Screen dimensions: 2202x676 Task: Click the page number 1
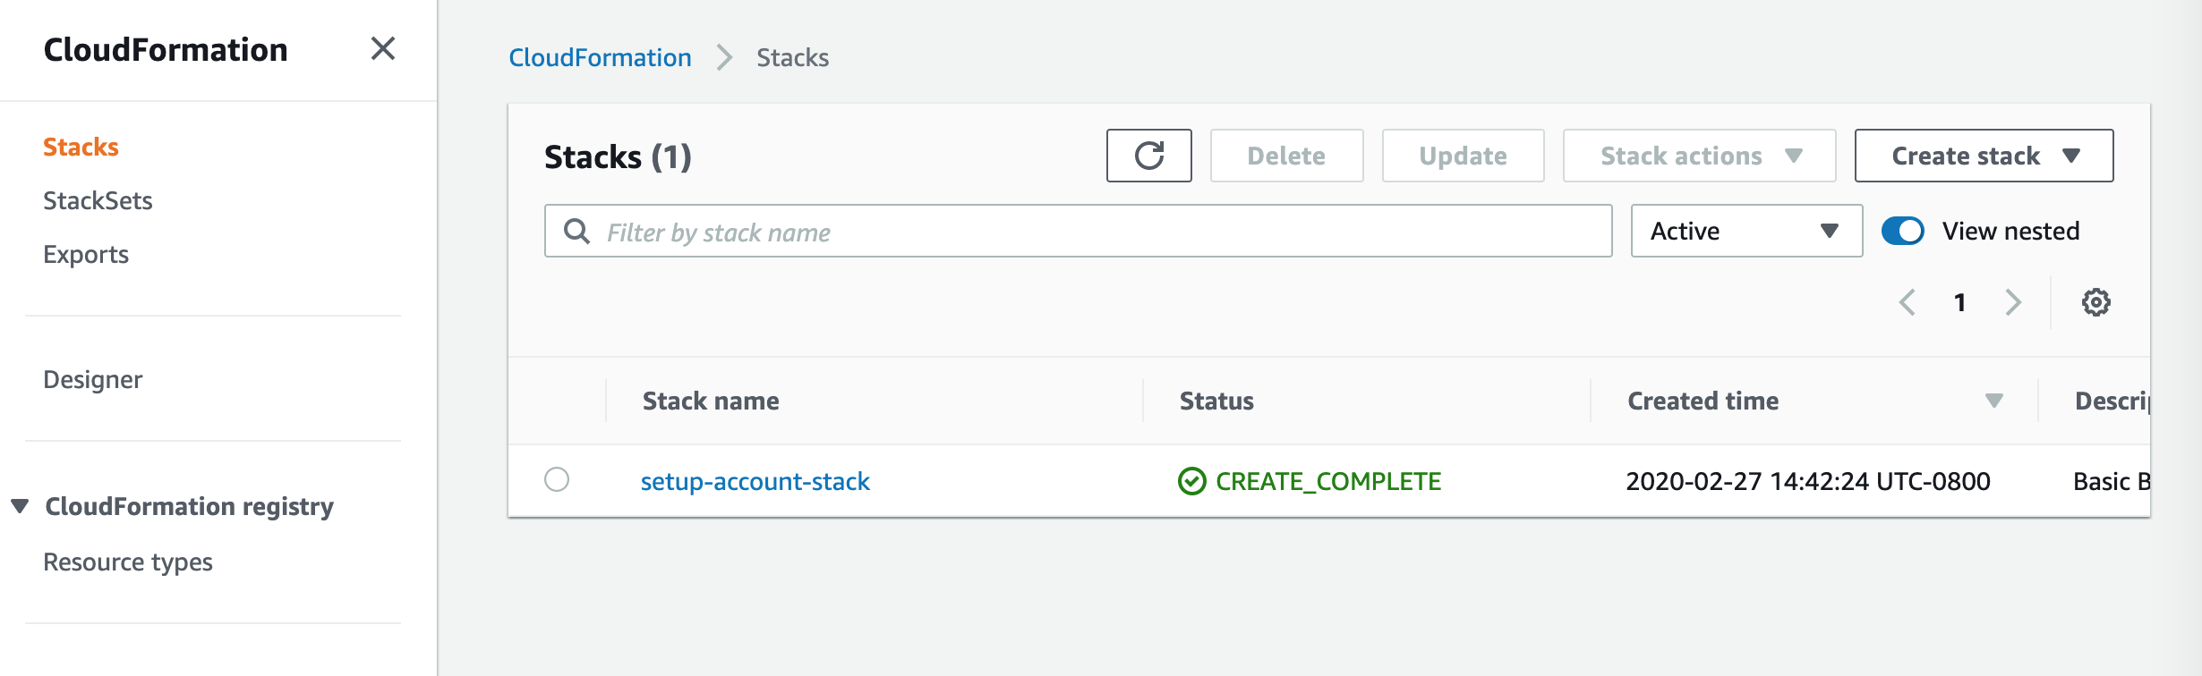pos(1959,302)
